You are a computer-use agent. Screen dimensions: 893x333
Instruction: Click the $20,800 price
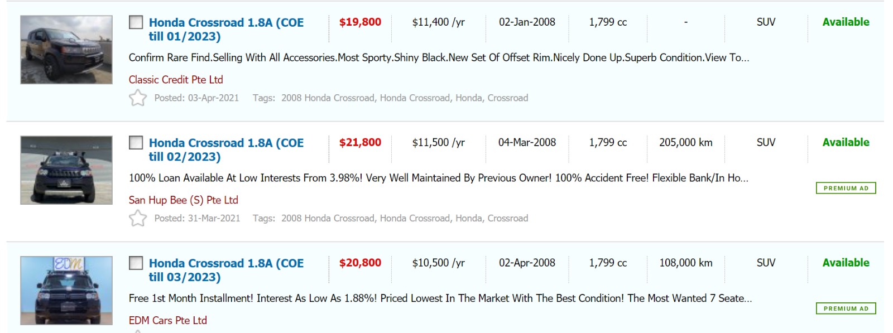pyautogui.click(x=360, y=263)
